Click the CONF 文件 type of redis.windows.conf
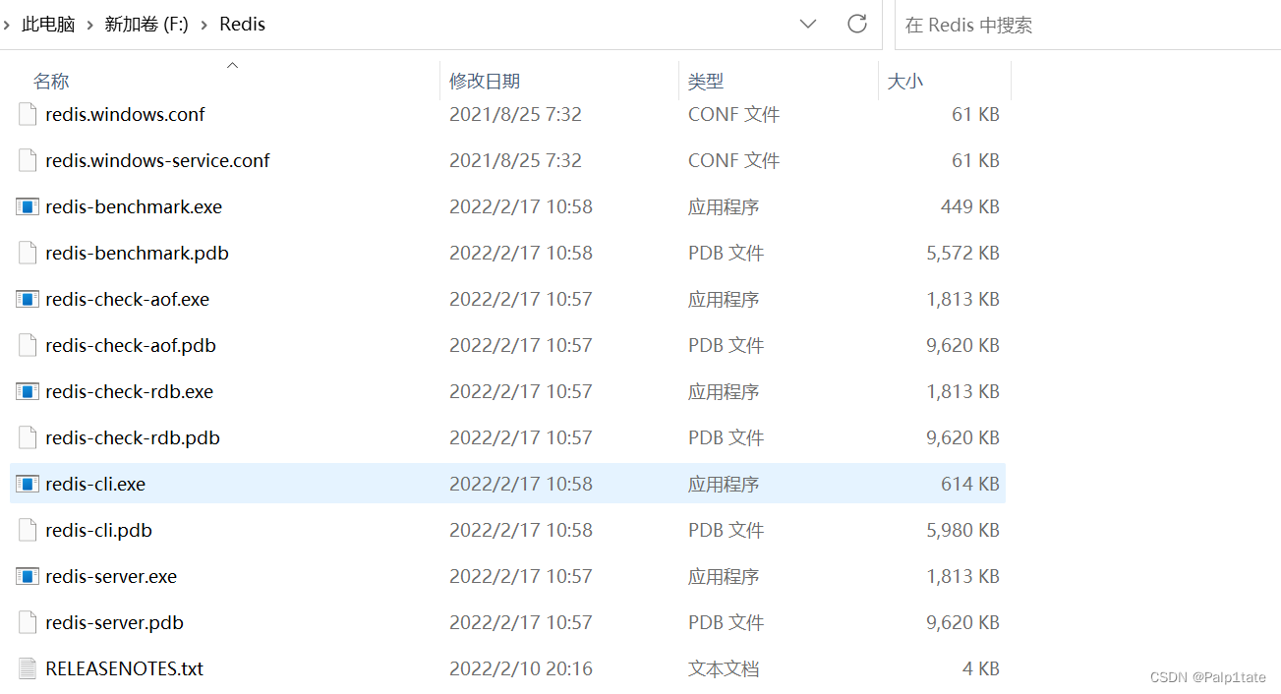The image size is (1281, 694). (x=733, y=114)
